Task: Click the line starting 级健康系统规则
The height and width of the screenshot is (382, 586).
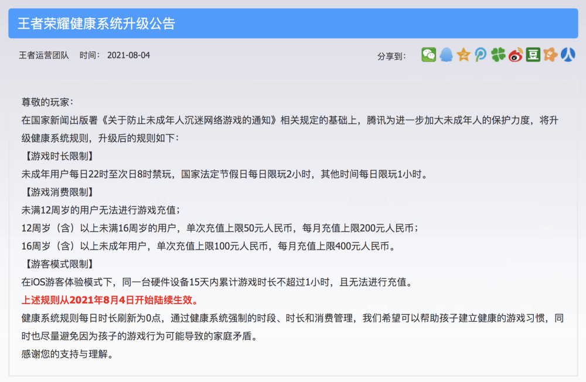Action: pyautogui.click(x=100, y=138)
